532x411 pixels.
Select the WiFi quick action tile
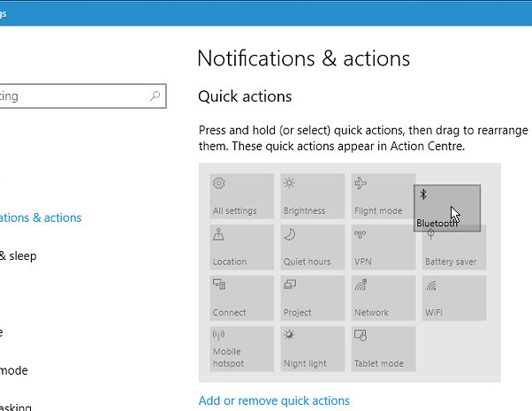454,298
